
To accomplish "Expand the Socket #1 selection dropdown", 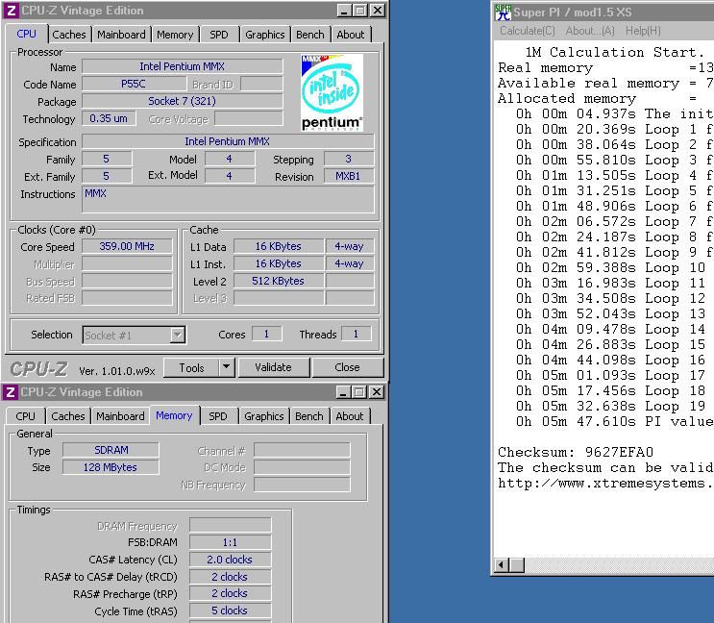I will (177, 336).
